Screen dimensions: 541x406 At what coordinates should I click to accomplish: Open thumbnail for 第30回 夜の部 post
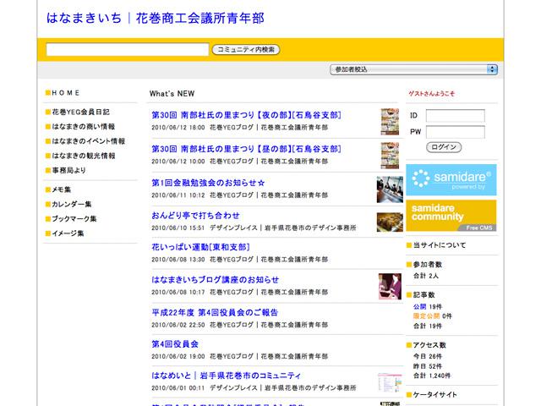(390, 121)
